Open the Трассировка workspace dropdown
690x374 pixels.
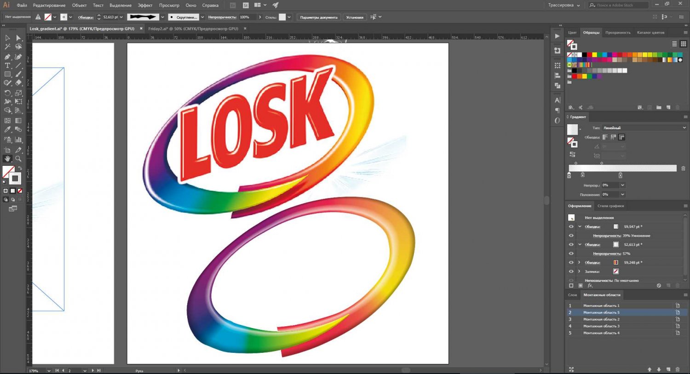point(564,5)
